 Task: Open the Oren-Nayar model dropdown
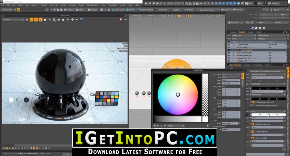(268, 95)
